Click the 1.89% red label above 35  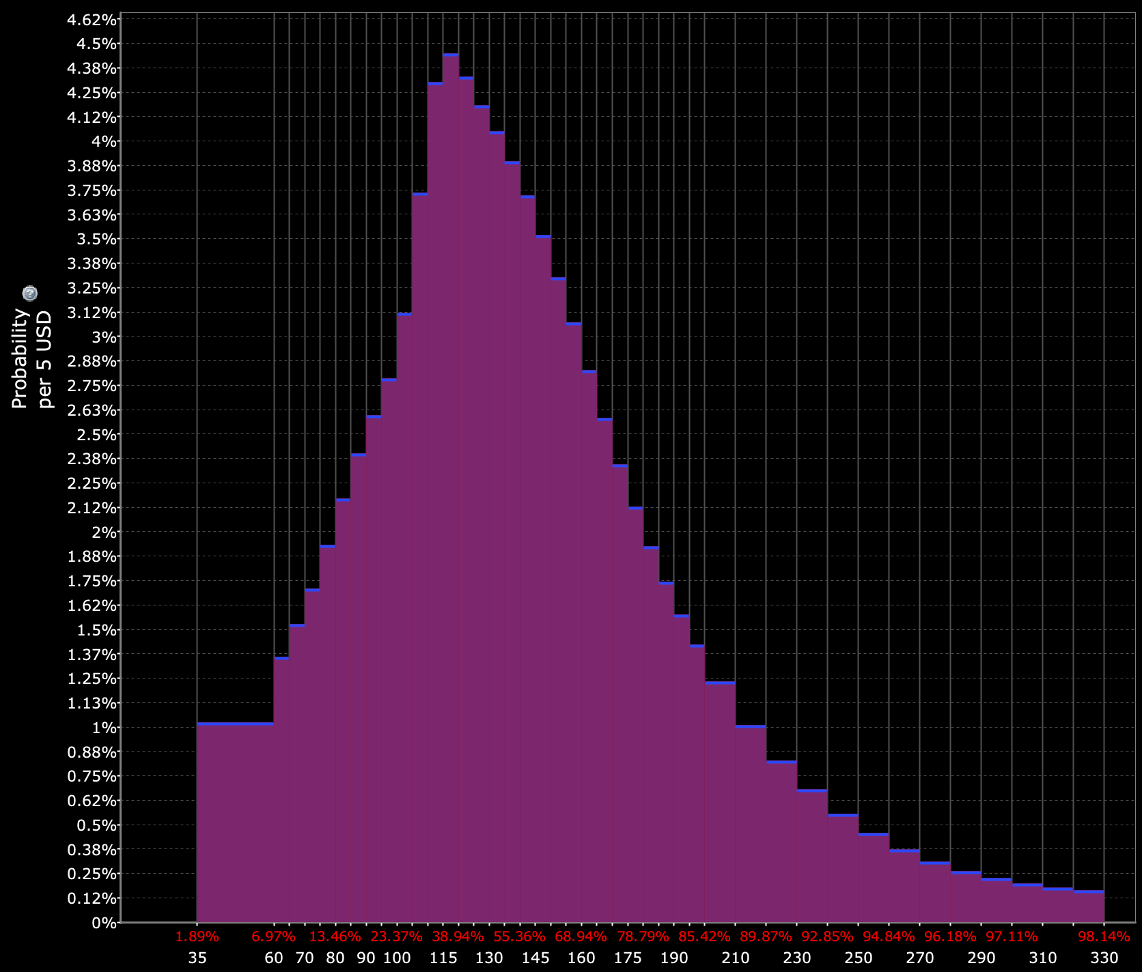point(197,937)
